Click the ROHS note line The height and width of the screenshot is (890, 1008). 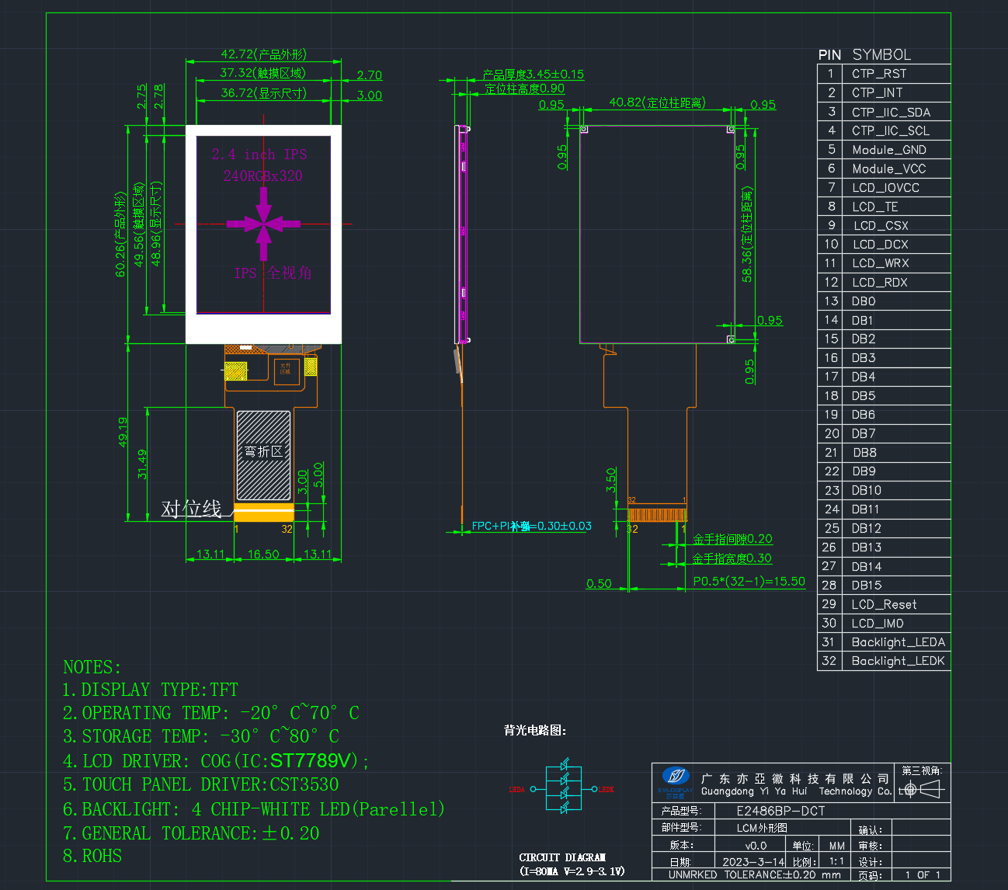tap(92, 856)
